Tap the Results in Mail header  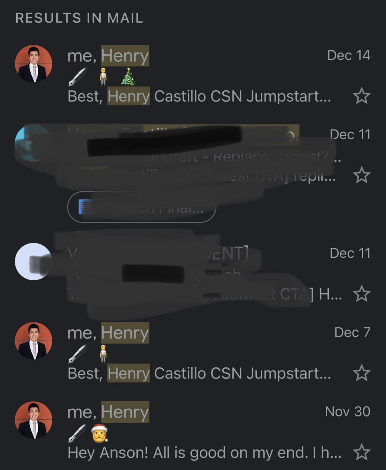point(79,18)
